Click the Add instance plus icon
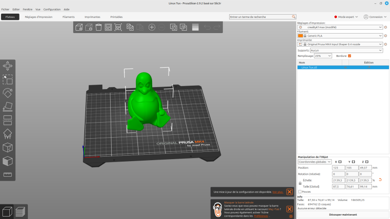This screenshot has height=219, width=390. pos(152,27)
